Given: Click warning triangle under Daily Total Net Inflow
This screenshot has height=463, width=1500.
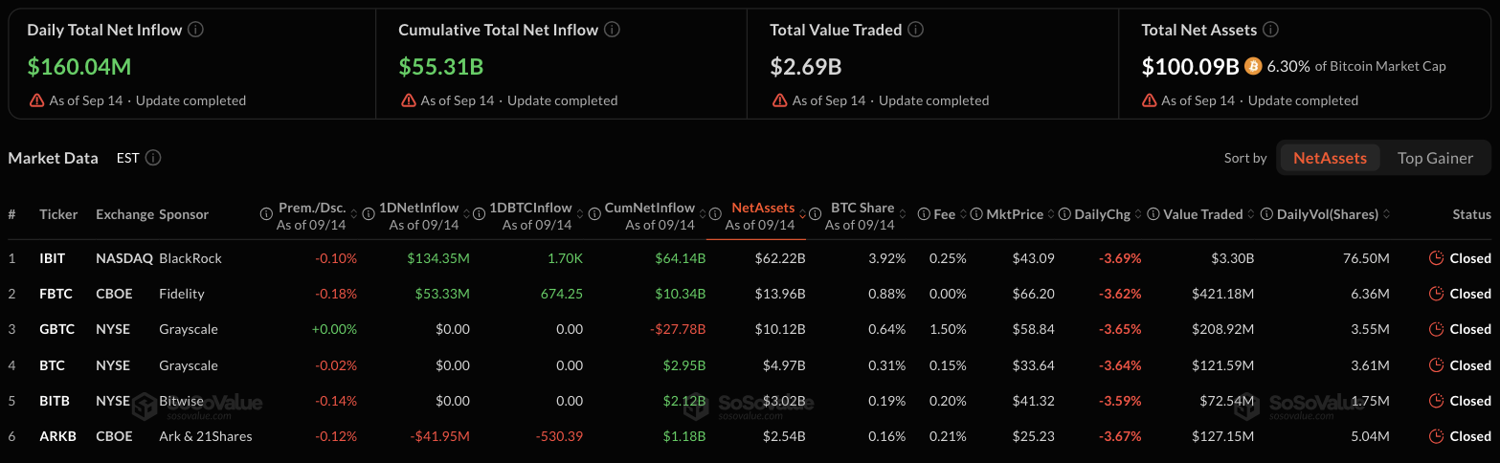Looking at the screenshot, I should 36,100.
